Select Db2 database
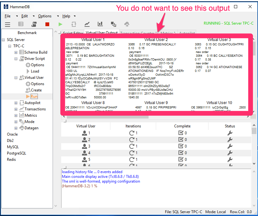 coord(10,141)
